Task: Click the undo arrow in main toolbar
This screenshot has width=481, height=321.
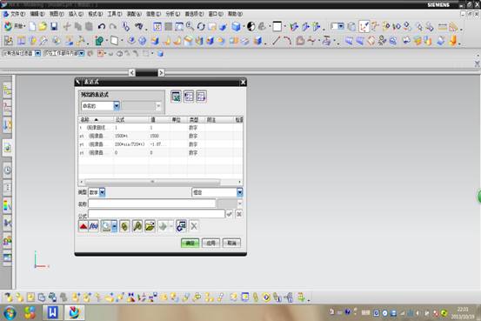Action: (102, 27)
